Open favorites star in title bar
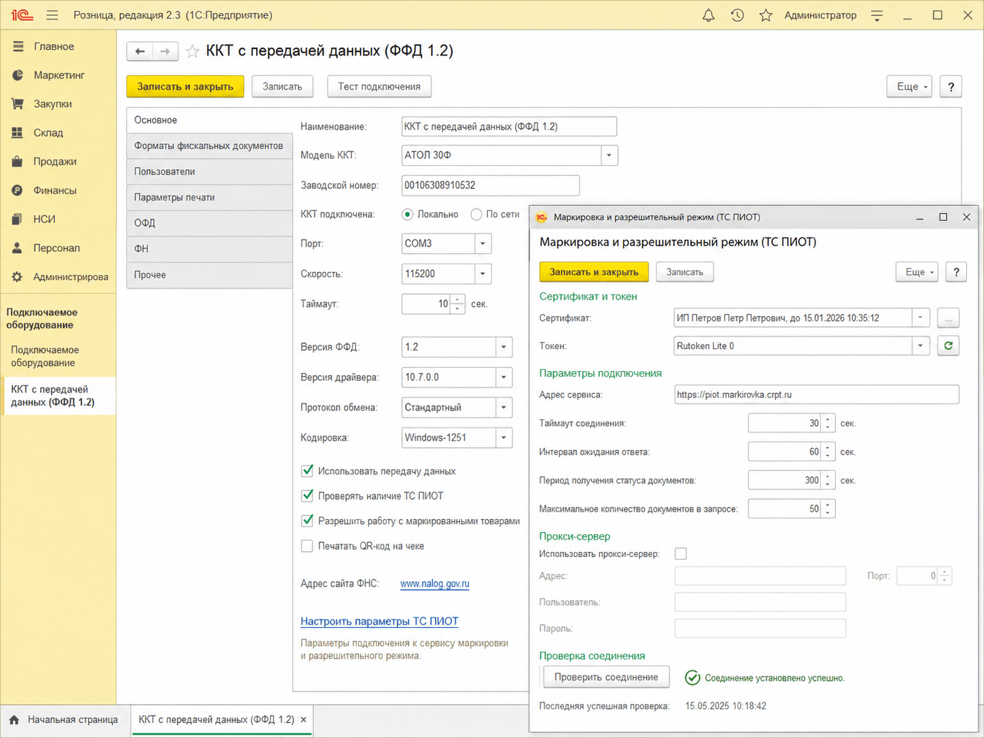 click(x=766, y=15)
